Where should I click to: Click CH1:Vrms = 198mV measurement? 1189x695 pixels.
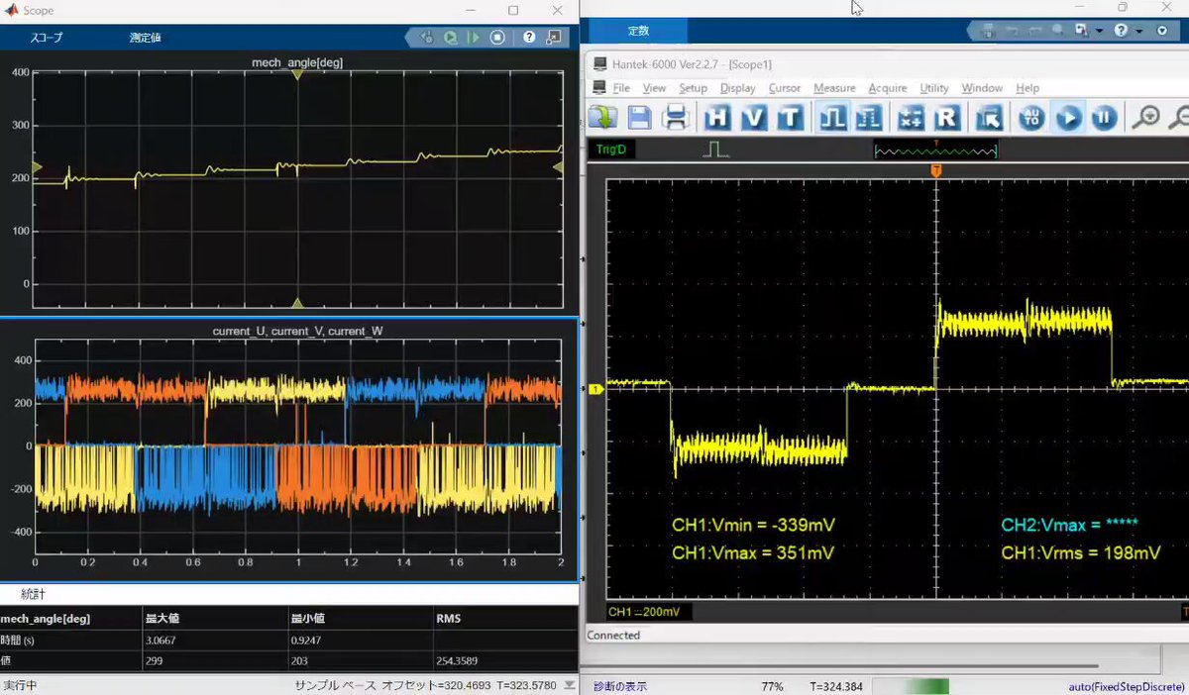(x=1082, y=553)
